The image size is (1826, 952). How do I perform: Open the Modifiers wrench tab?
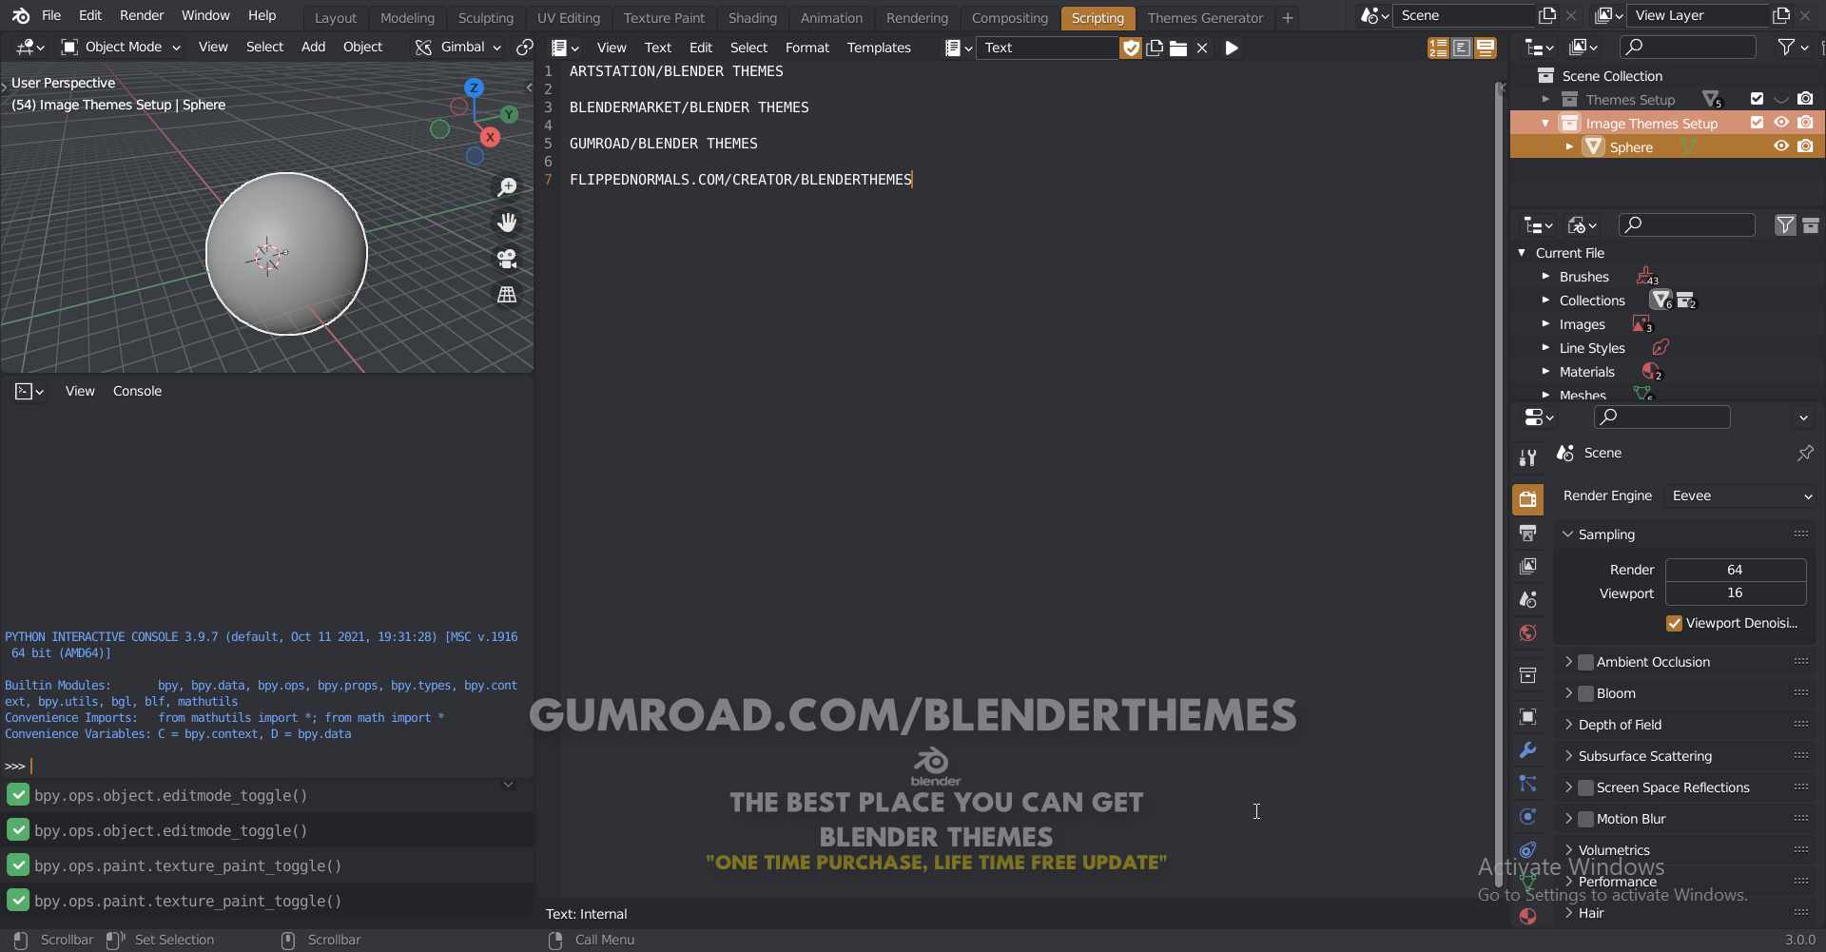(1528, 749)
